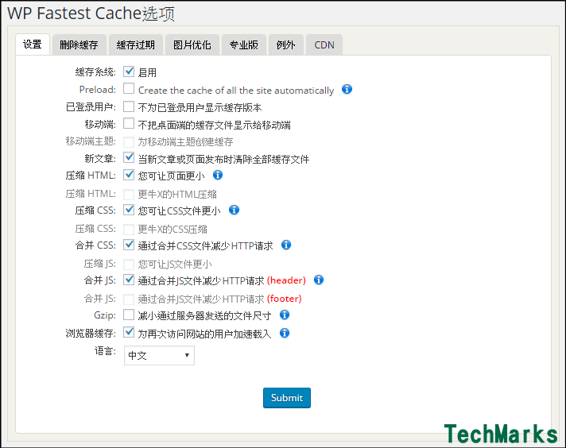Toggle the 合并 JS (header) checkbox
The image size is (566, 448).
(129, 280)
